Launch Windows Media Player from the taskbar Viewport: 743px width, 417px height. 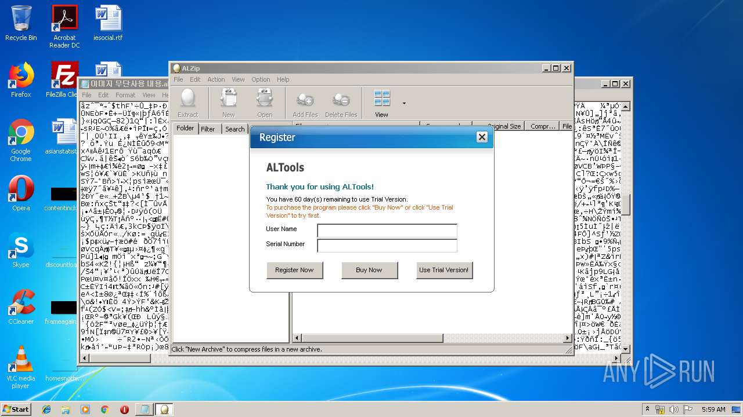coord(85,409)
